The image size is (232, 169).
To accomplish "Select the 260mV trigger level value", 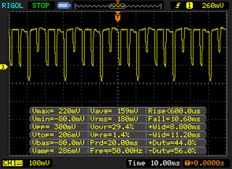I will [213, 6].
